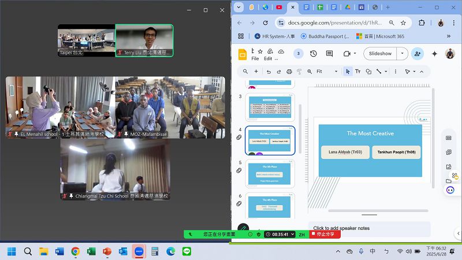Open the comments panel icon
The image size is (462, 260).
(x=330, y=54)
